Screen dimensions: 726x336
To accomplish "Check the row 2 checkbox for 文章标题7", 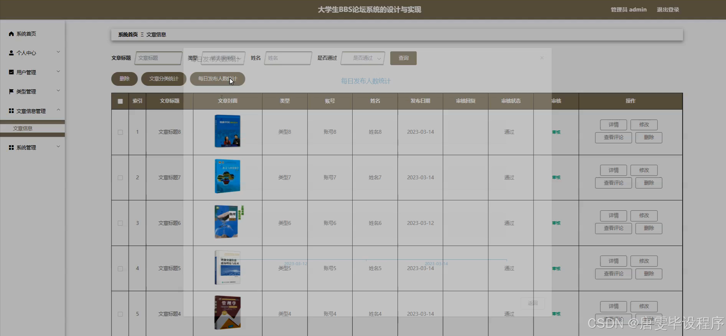I will 120,178.
